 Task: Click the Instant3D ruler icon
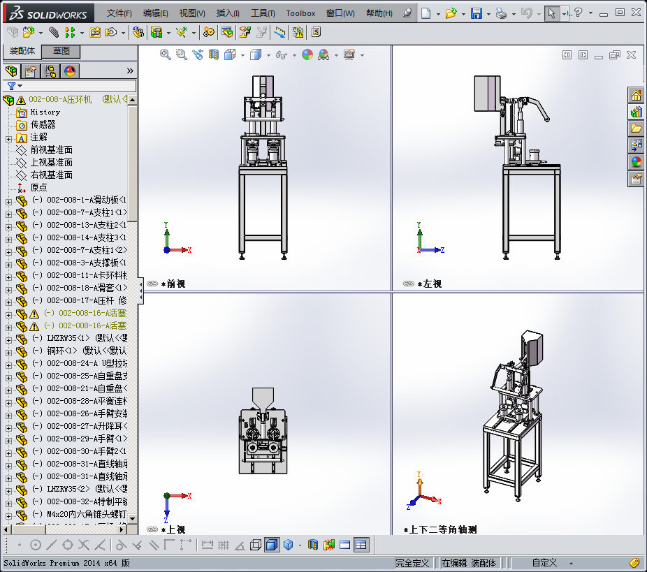279,32
